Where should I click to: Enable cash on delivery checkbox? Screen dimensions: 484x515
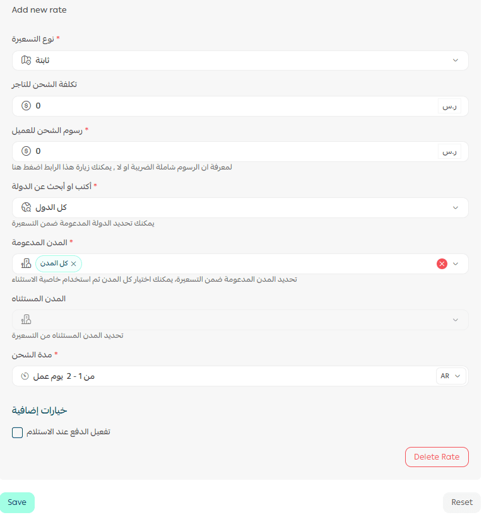pyautogui.click(x=18, y=432)
